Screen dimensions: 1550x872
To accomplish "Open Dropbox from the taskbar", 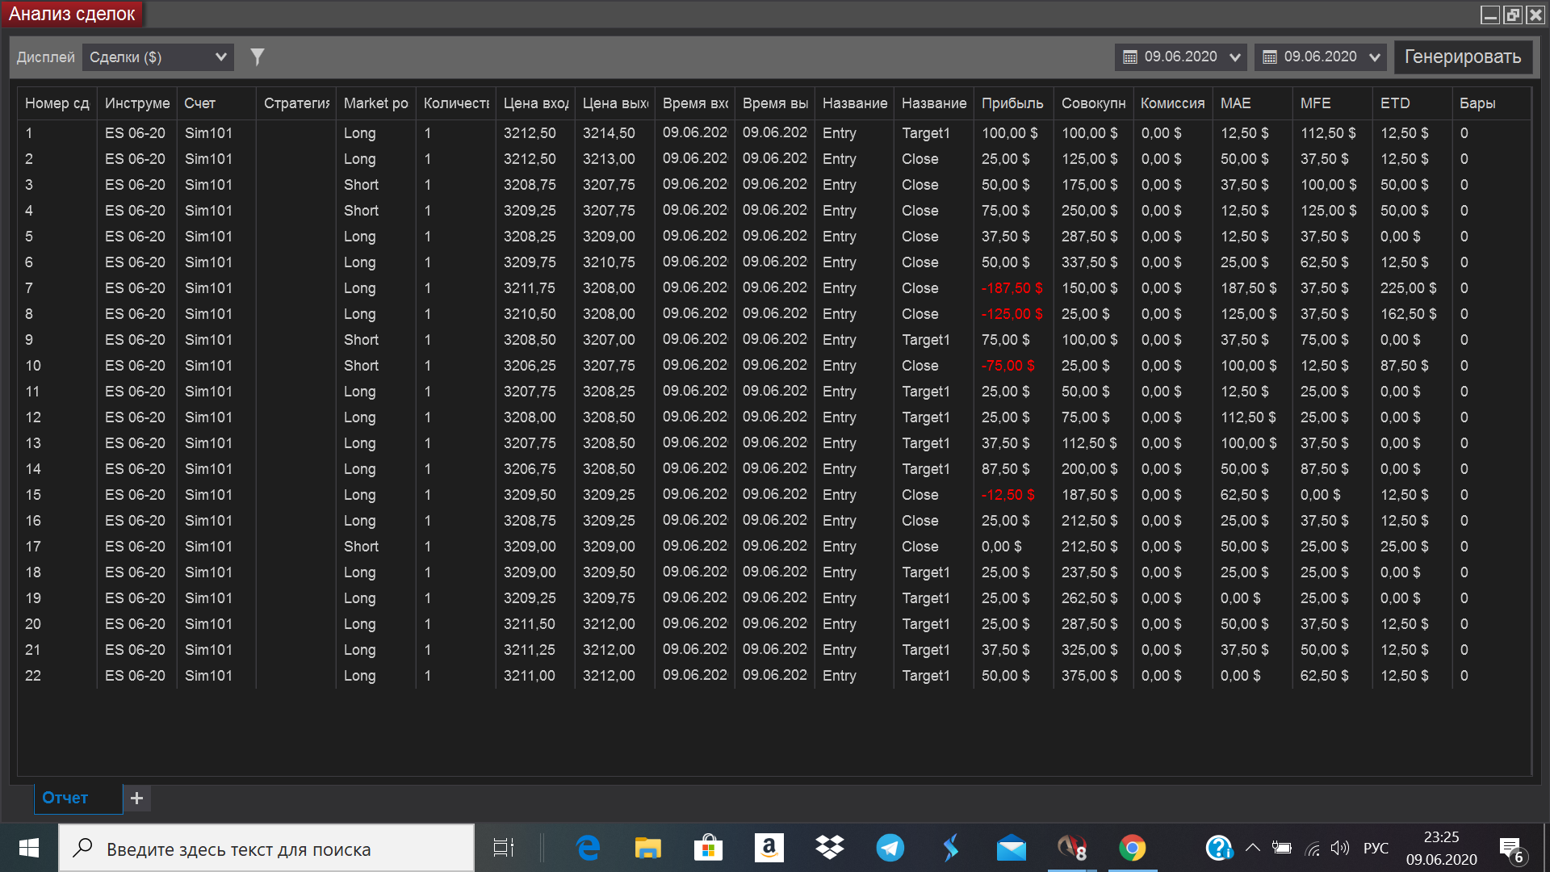I will click(x=829, y=848).
